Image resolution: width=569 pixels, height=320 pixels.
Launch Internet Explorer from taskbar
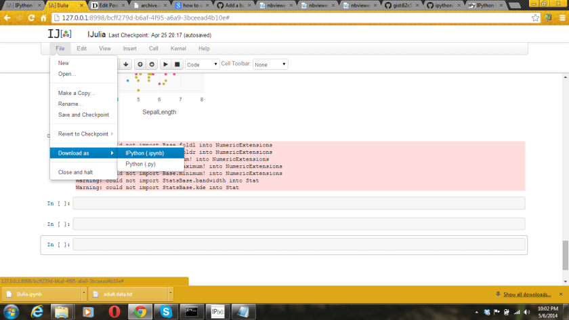pos(37,312)
